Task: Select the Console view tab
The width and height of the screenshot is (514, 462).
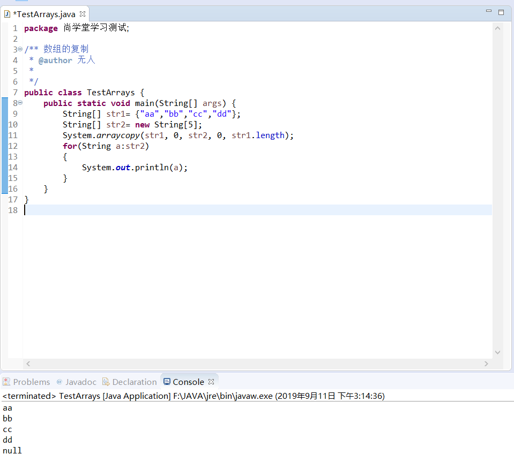Action: click(x=188, y=382)
